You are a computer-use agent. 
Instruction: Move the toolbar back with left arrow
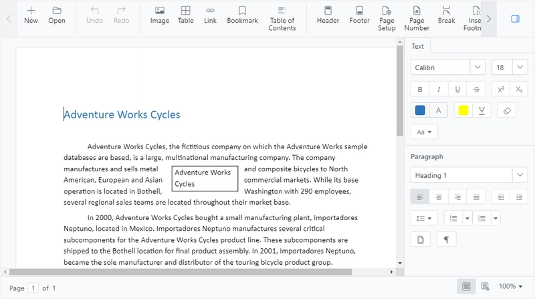(9, 19)
